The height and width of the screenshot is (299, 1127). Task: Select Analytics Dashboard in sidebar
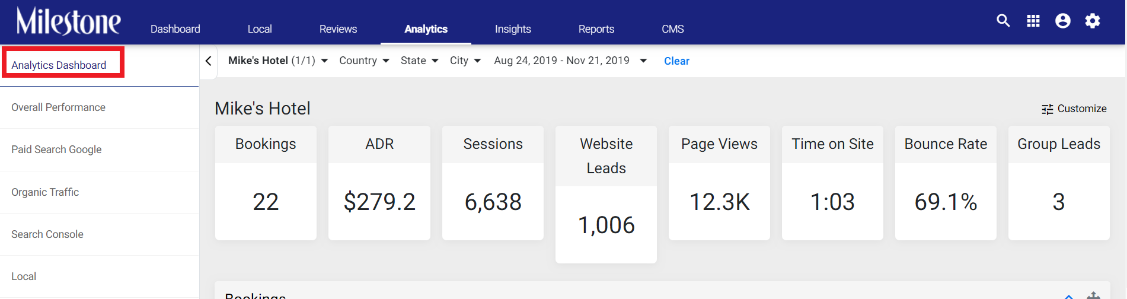pyautogui.click(x=59, y=65)
